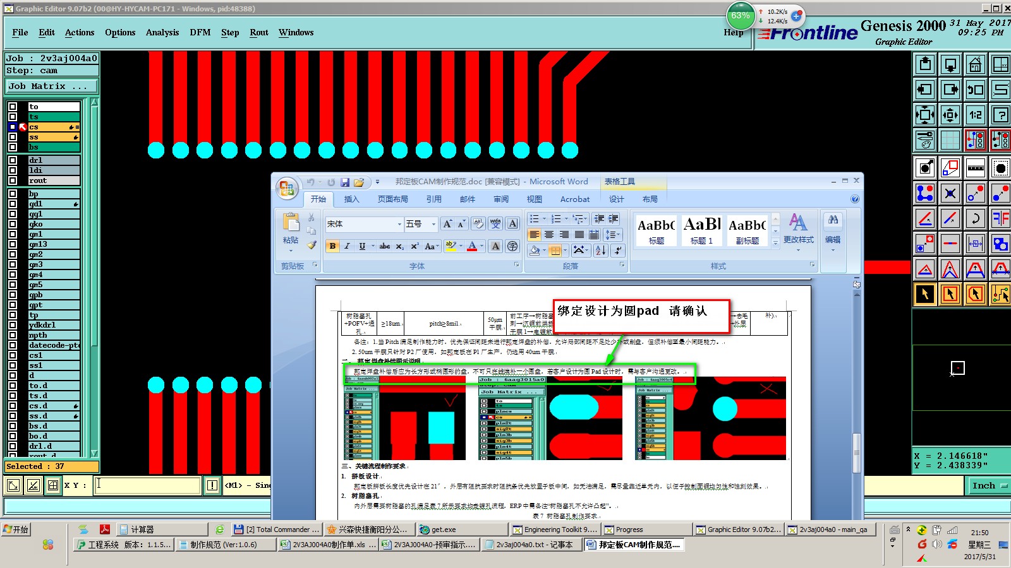Image resolution: width=1011 pixels, height=568 pixels.
Task: Toggle the checkbox for layer 'bs'
Action: coord(13,147)
